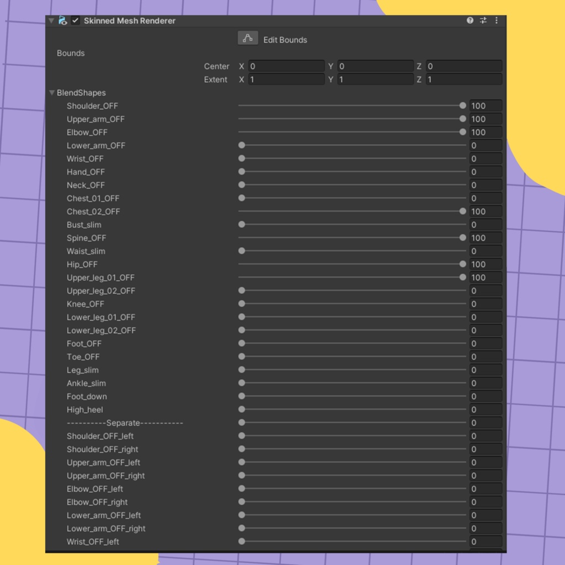565x565 pixels.
Task: Click the Extent X input field
Action: tap(286, 79)
